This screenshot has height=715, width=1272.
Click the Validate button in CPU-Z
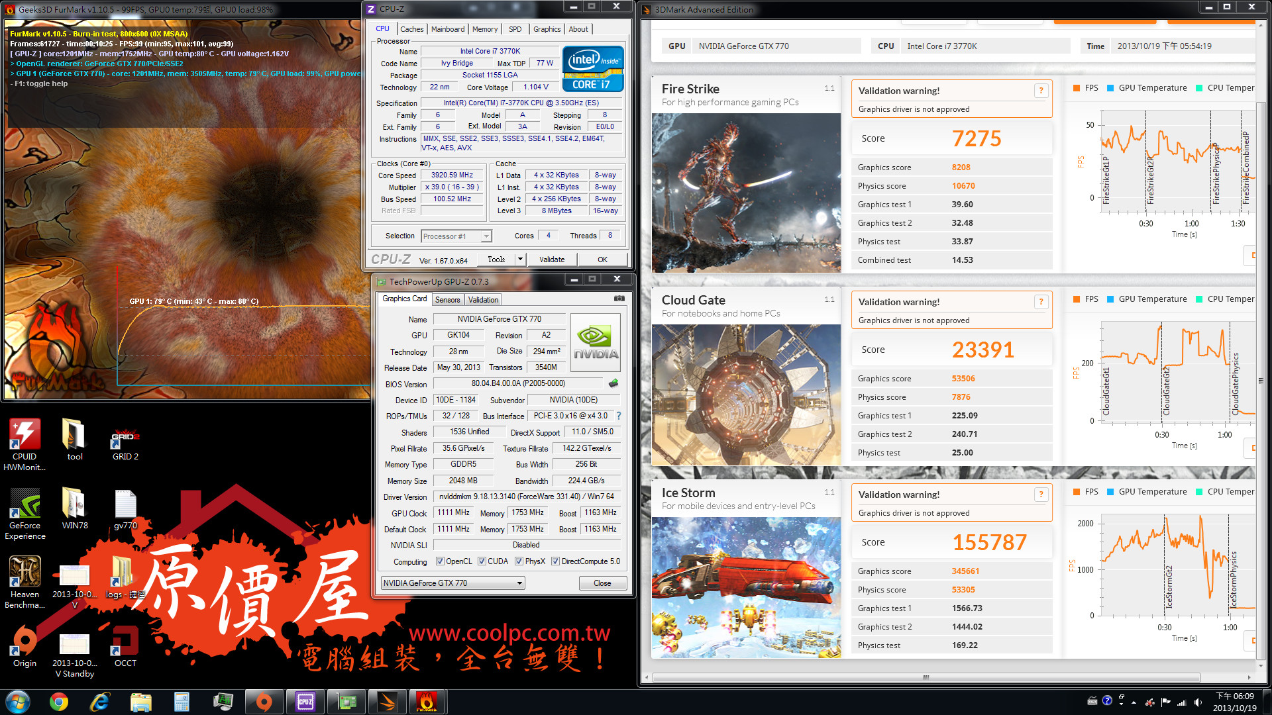click(552, 260)
